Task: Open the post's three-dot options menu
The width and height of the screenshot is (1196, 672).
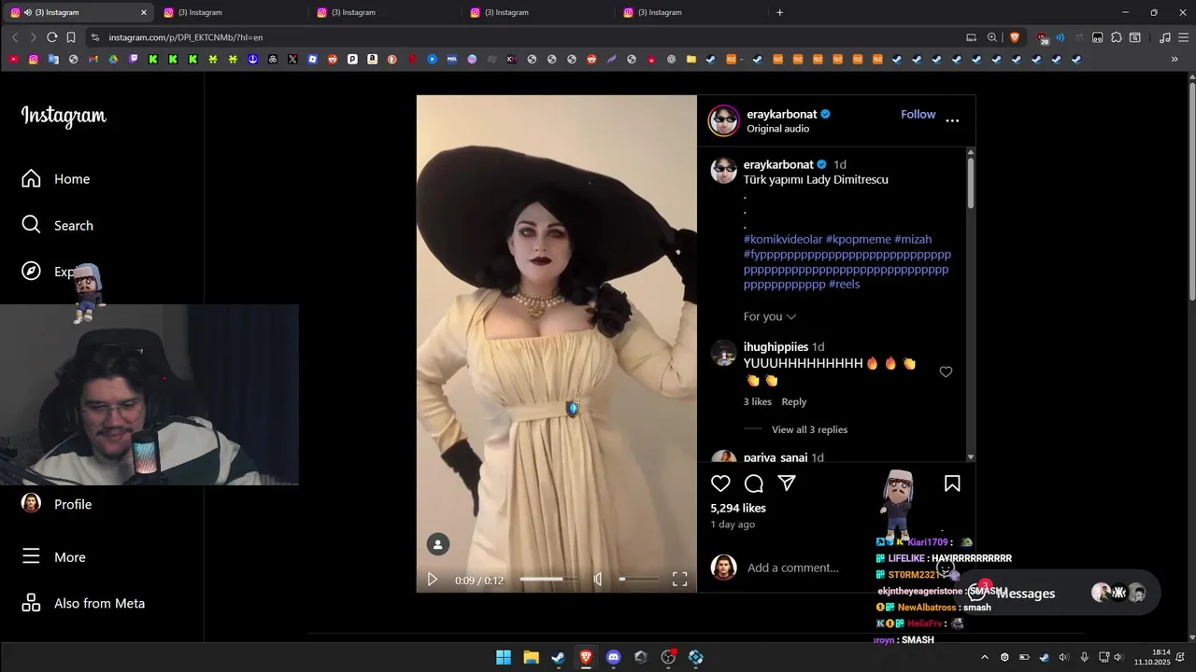Action: [952, 120]
